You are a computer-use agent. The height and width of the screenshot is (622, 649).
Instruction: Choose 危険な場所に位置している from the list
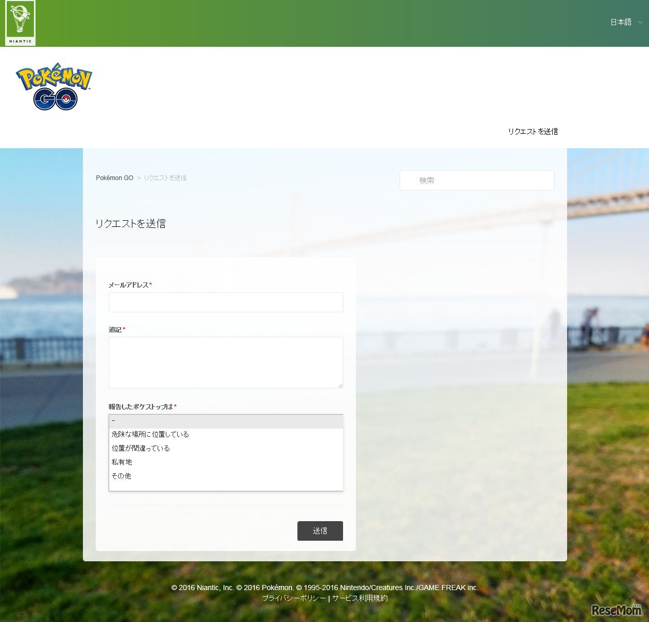click(150, 434)
